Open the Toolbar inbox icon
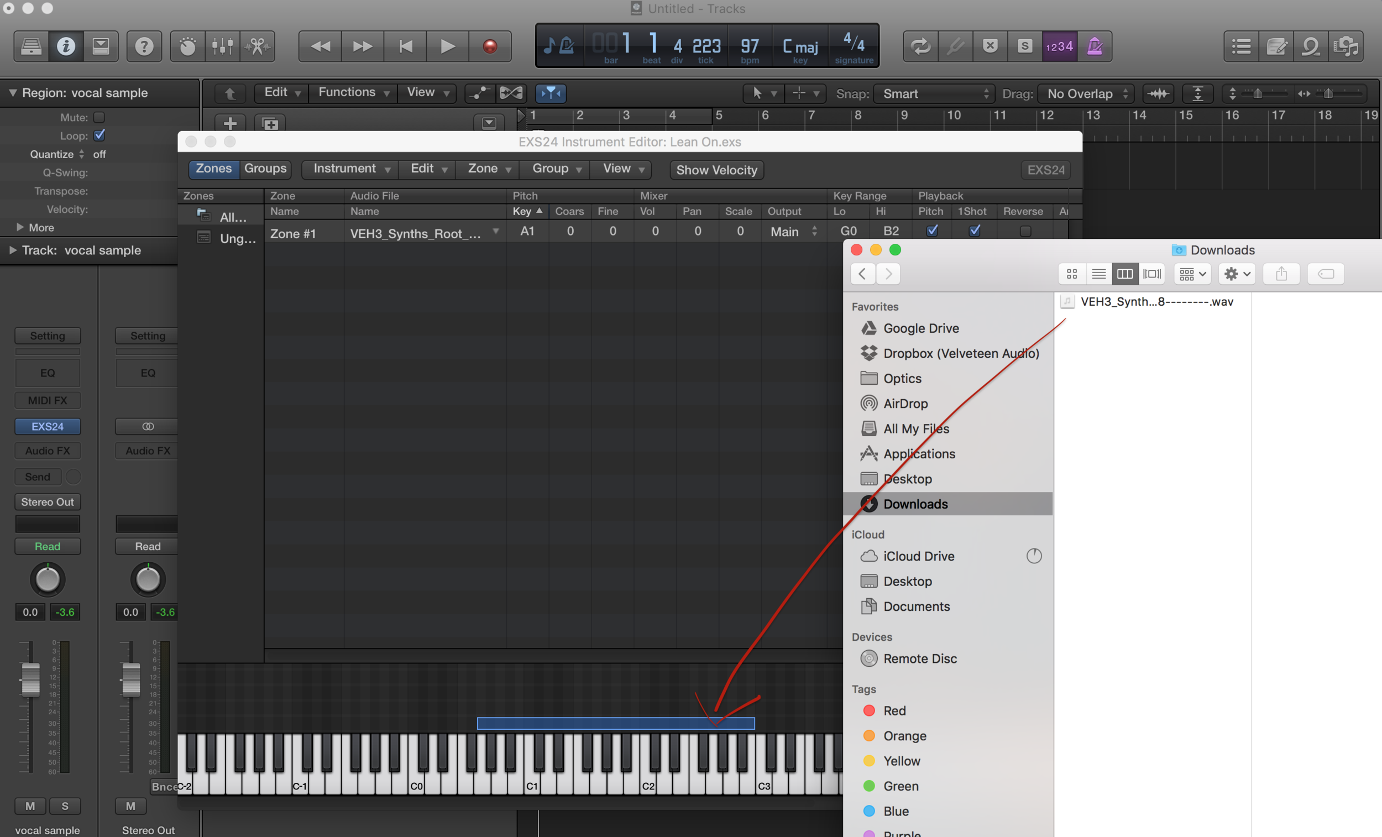 click(x=101, y=46)
